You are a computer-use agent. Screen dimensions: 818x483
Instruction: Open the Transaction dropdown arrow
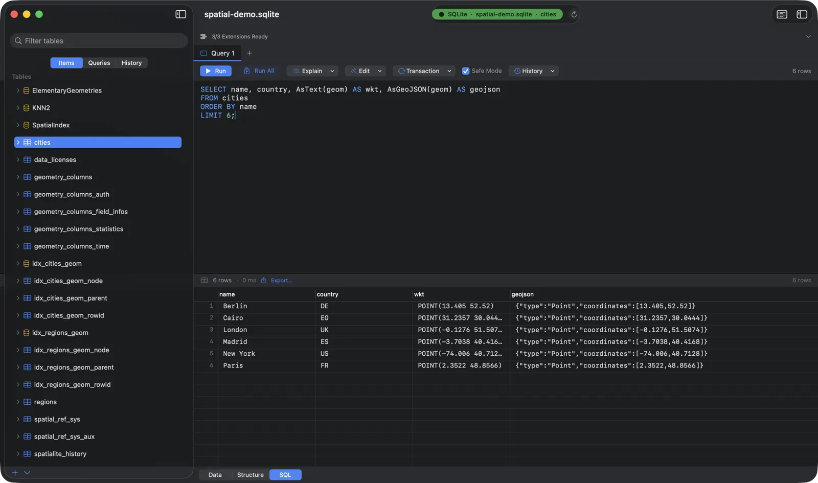click(449, 71)
